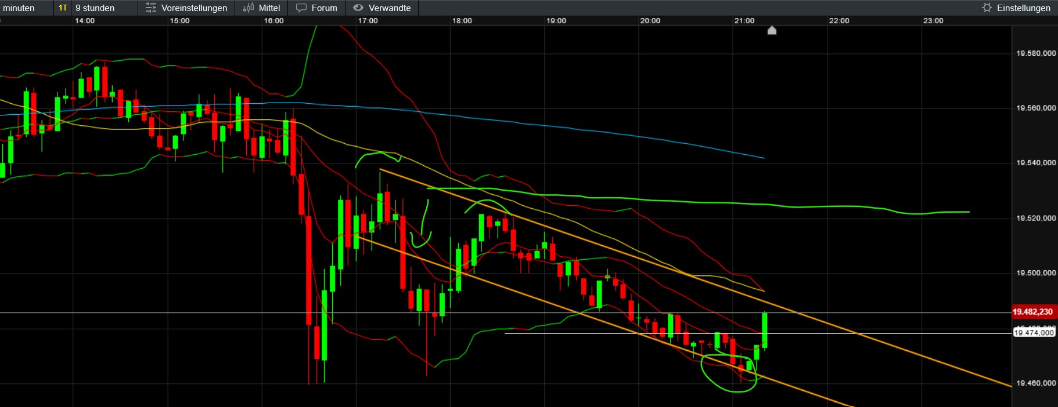Click the 22:00 time axis label
This screenshot has height=407, width=1058.
[839, 21]
